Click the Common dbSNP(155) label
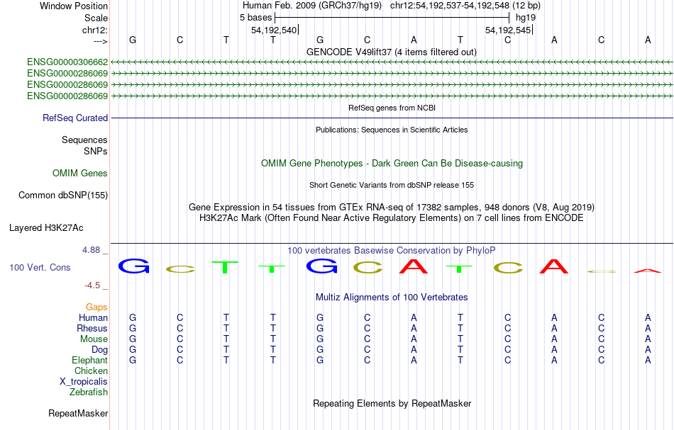 pyautogui.click(x=63, y=195)
